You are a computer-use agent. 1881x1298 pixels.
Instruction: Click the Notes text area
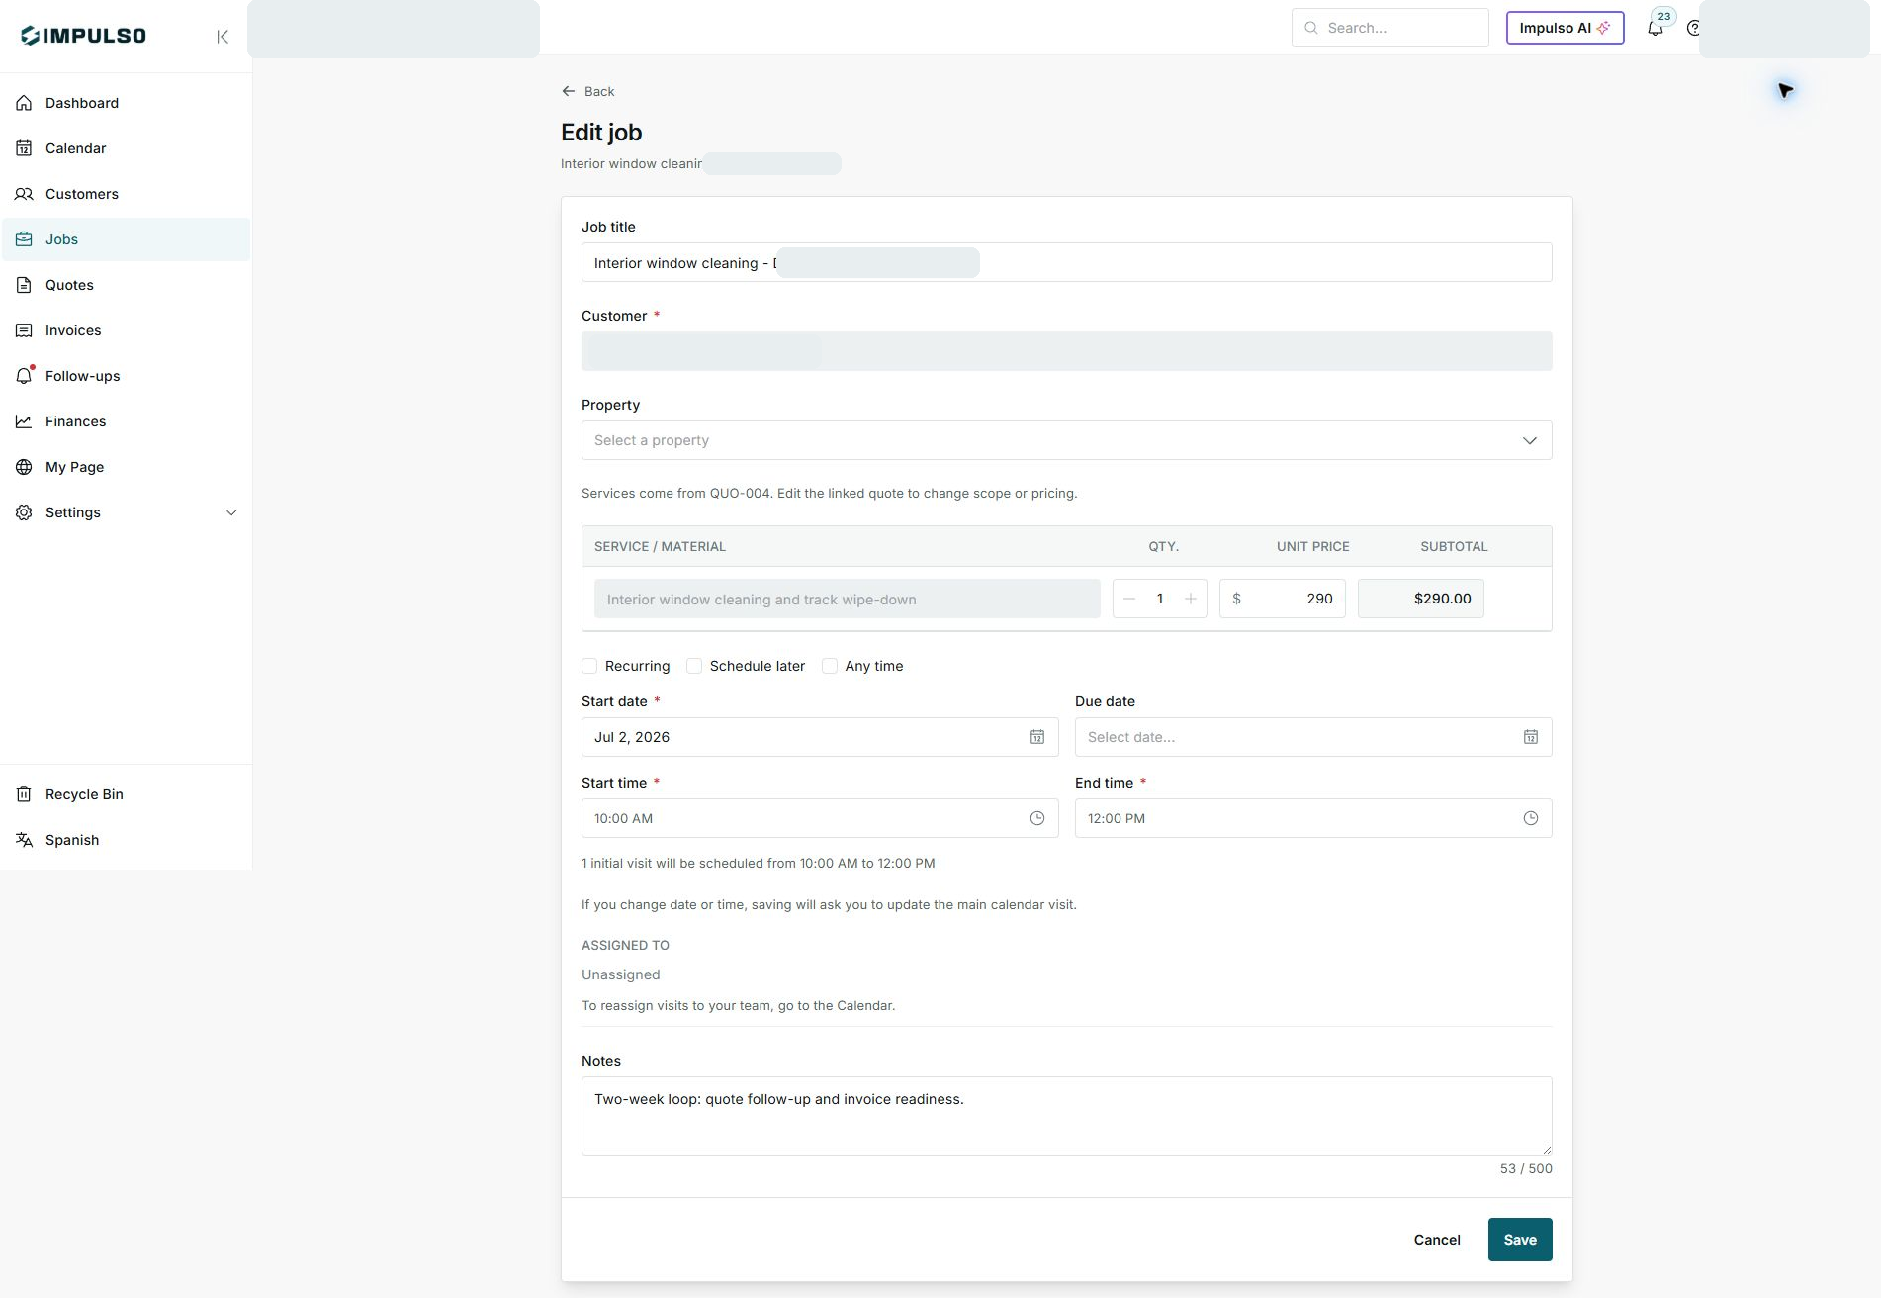point(1066,1116)
